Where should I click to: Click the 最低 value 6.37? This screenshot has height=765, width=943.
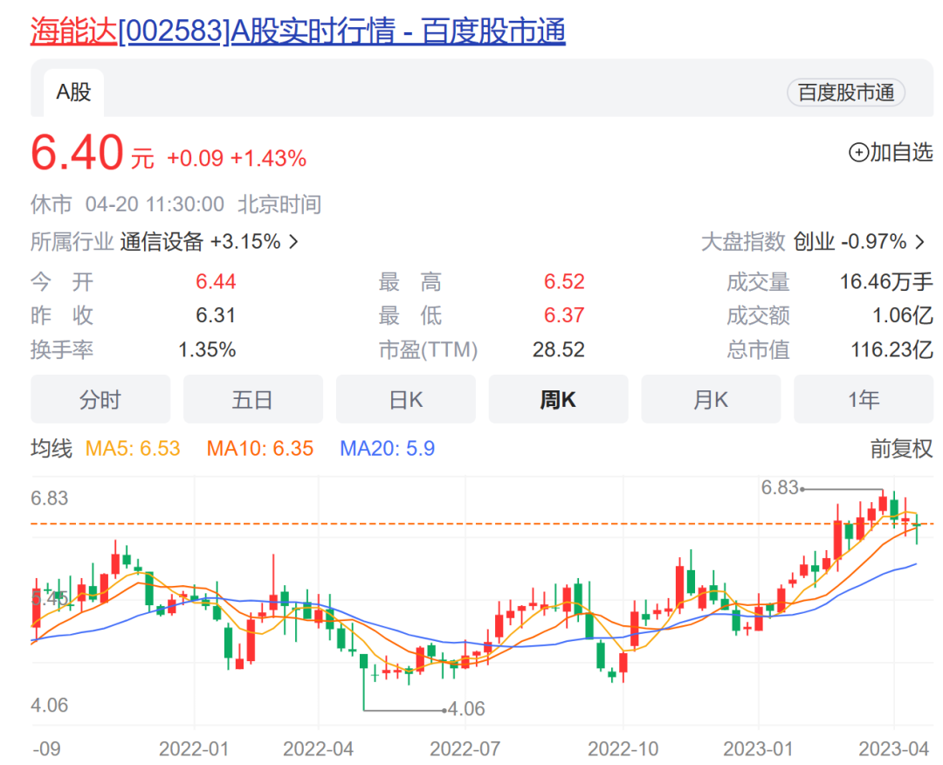click(564, 315)
